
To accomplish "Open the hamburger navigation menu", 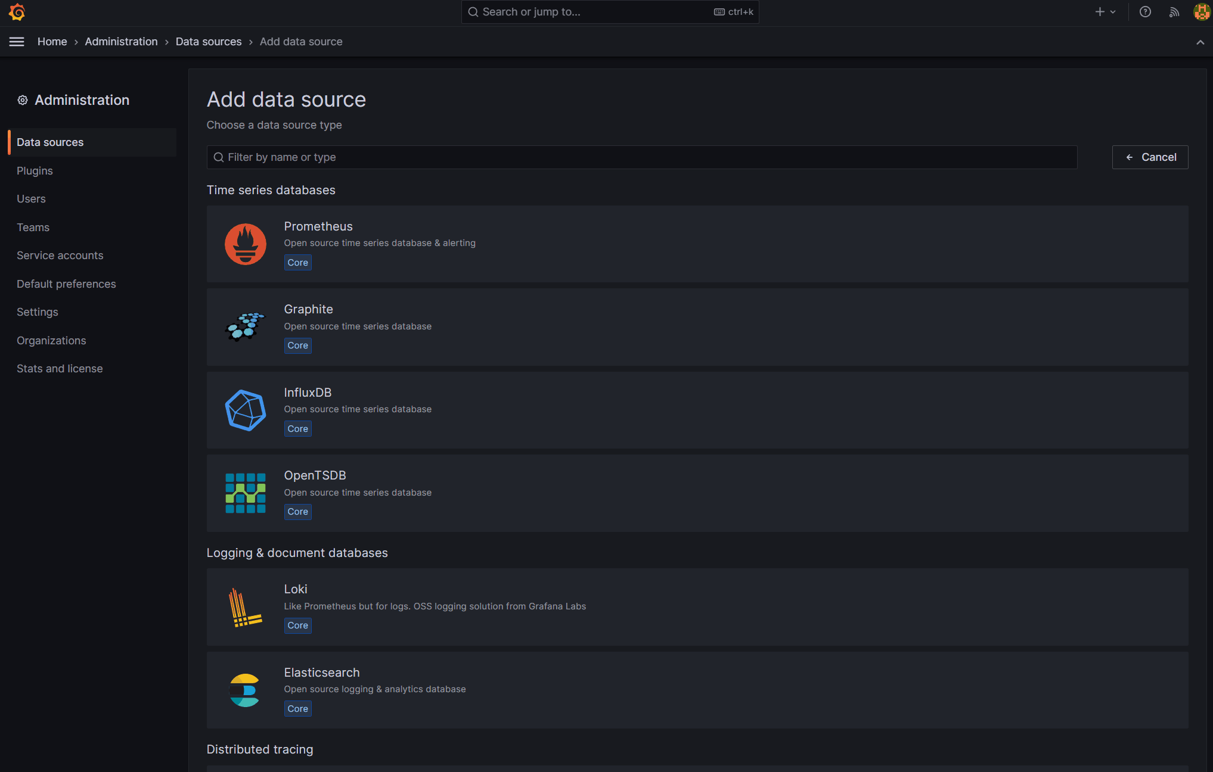I will [x=17, y=42].
